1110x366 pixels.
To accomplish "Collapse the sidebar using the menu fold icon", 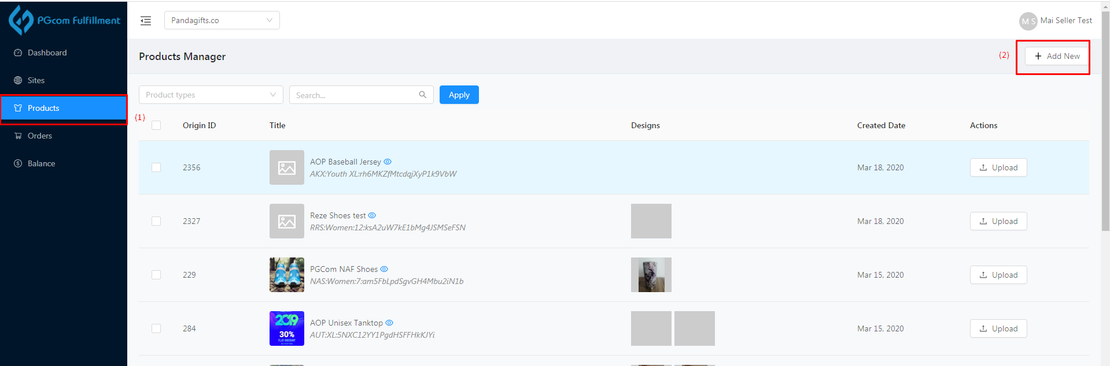I will pos(146,21).
